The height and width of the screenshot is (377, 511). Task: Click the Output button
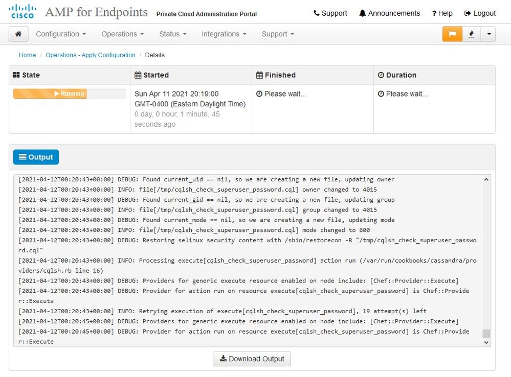click(36, 157)
